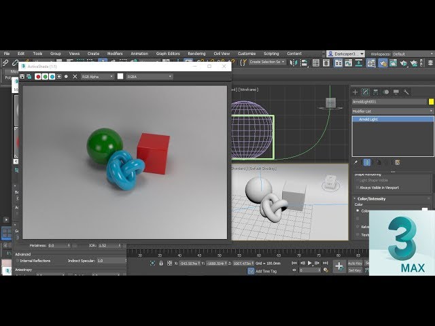The height and width of the screenshot is (326, 435).
Task: Select the Color radio button
Action: point(358,211)
